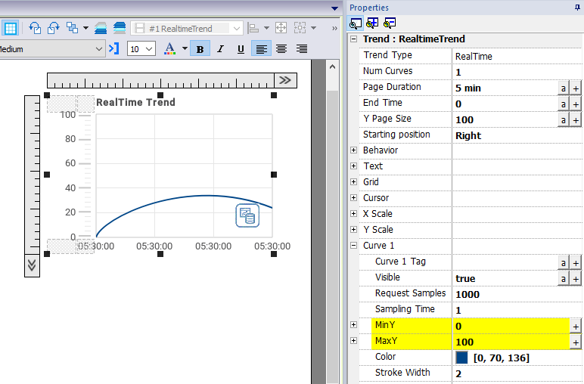Toggle the grid display icon in toolbar
The image size is (584, 384).
click(11, 29)
